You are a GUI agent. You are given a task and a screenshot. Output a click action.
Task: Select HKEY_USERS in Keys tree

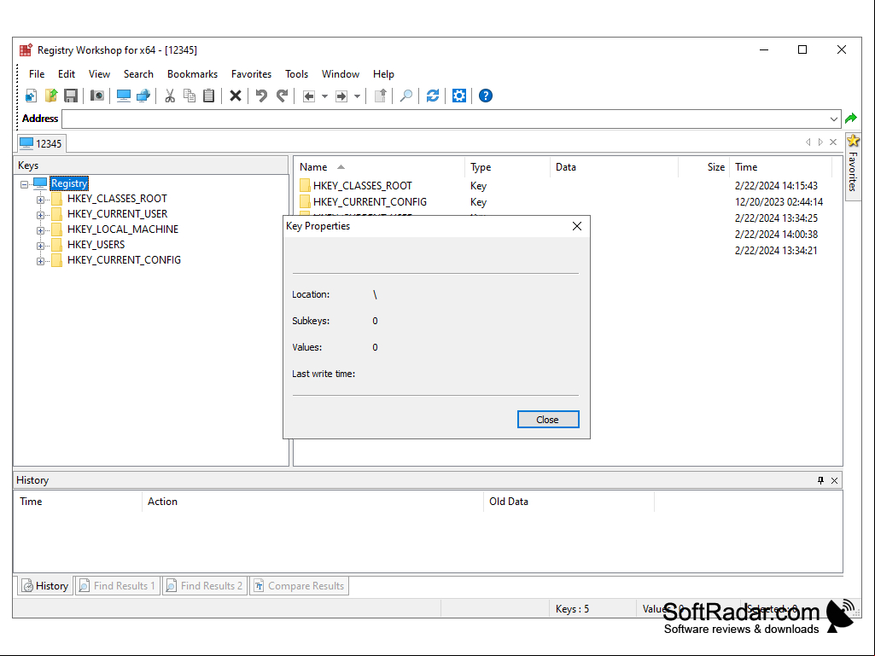pos(96,244)
